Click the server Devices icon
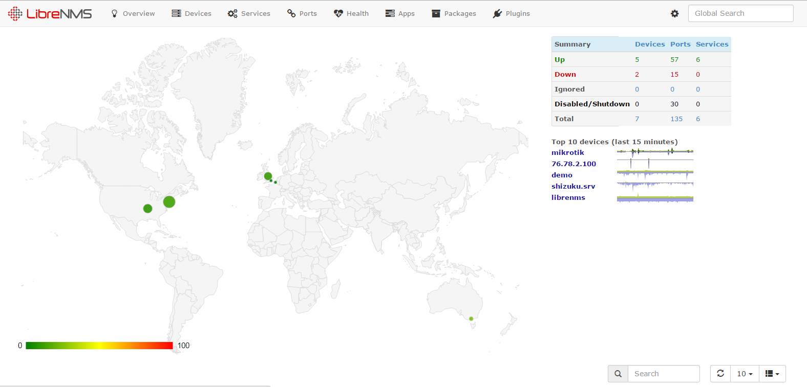Viewport: 807px width, 387px height. click(x=176, y=13)
